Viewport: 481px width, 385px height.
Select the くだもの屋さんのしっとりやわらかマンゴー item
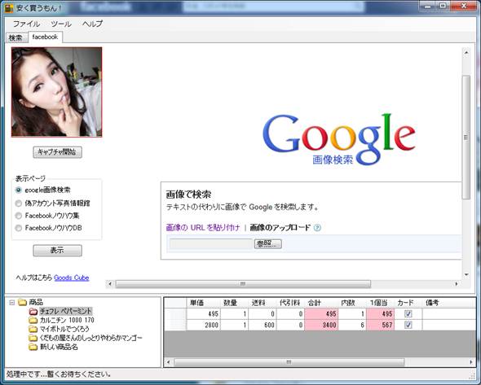pos(91,338)
